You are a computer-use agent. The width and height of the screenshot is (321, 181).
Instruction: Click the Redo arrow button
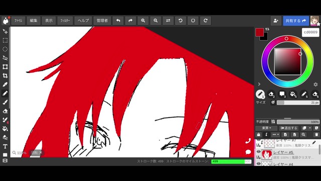coord(130,21)
